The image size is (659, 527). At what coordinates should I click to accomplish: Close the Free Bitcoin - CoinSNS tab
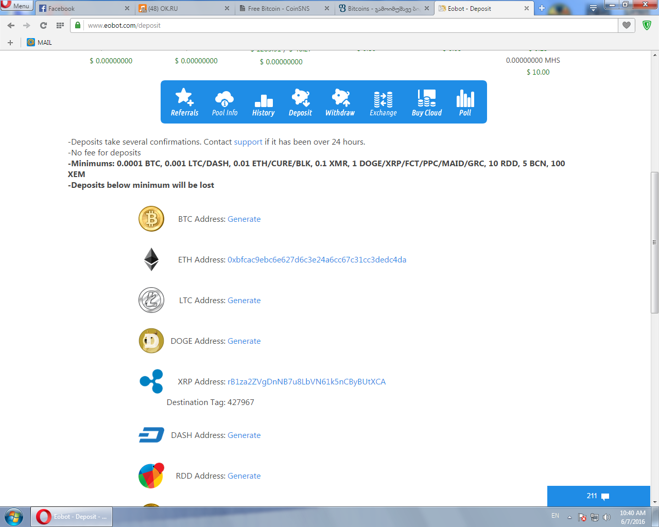coord(327,8)
